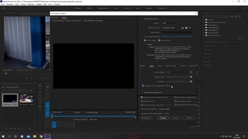This screenshot has height=139, width=248.
Task: Toggle the Импорт в проект checkbox
Action: coord(142,101)
